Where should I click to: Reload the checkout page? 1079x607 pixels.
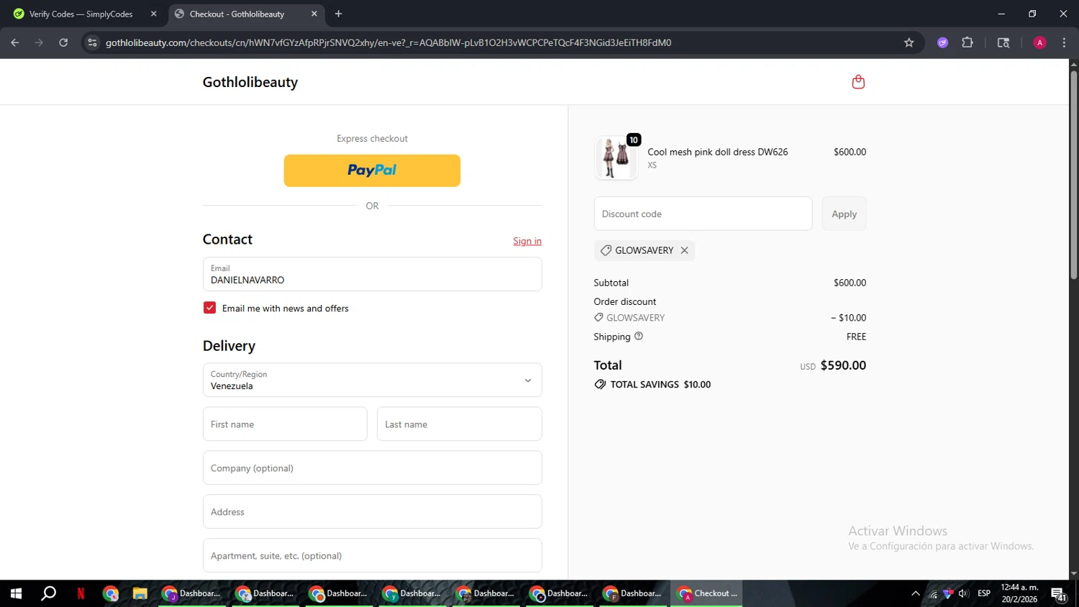point(63,42)
